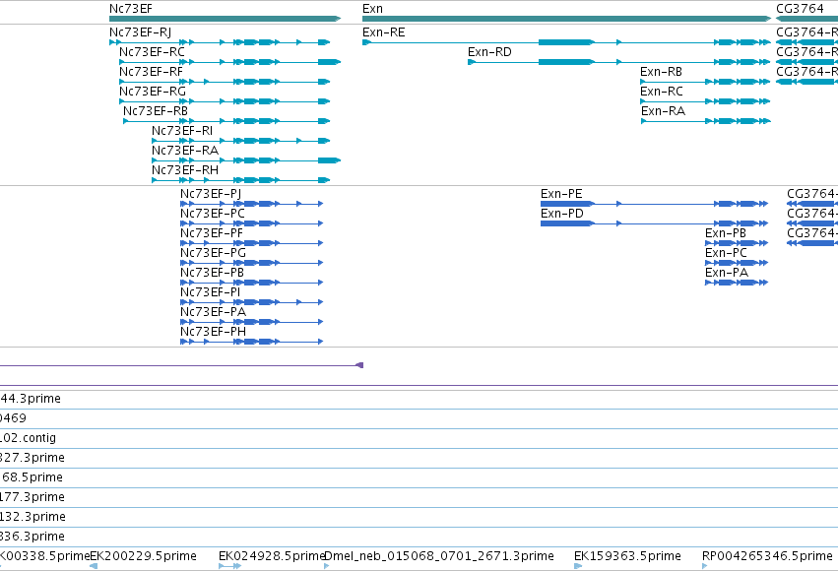The image size is (838, 571).
Task: Open transcript label Nc73EF-RJ
Action: [140, 32]
